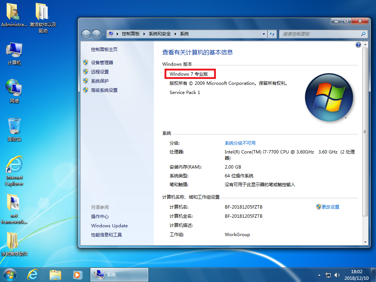Select the net framework folder icon
The height and width of the screenshot is (282, 376).
[14, 209]
